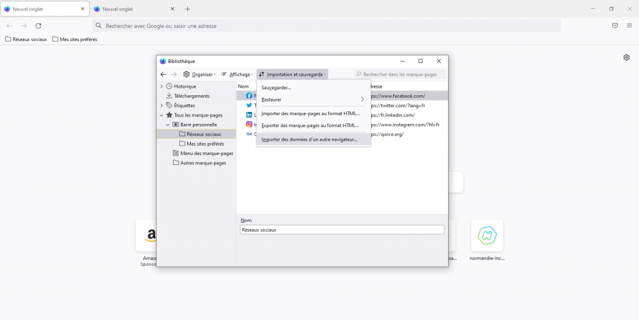Click the Rechercher dans les marque-pages search box
Image resolution: width=639 pixels, height=320 pixels.
(x=402, y=74)
